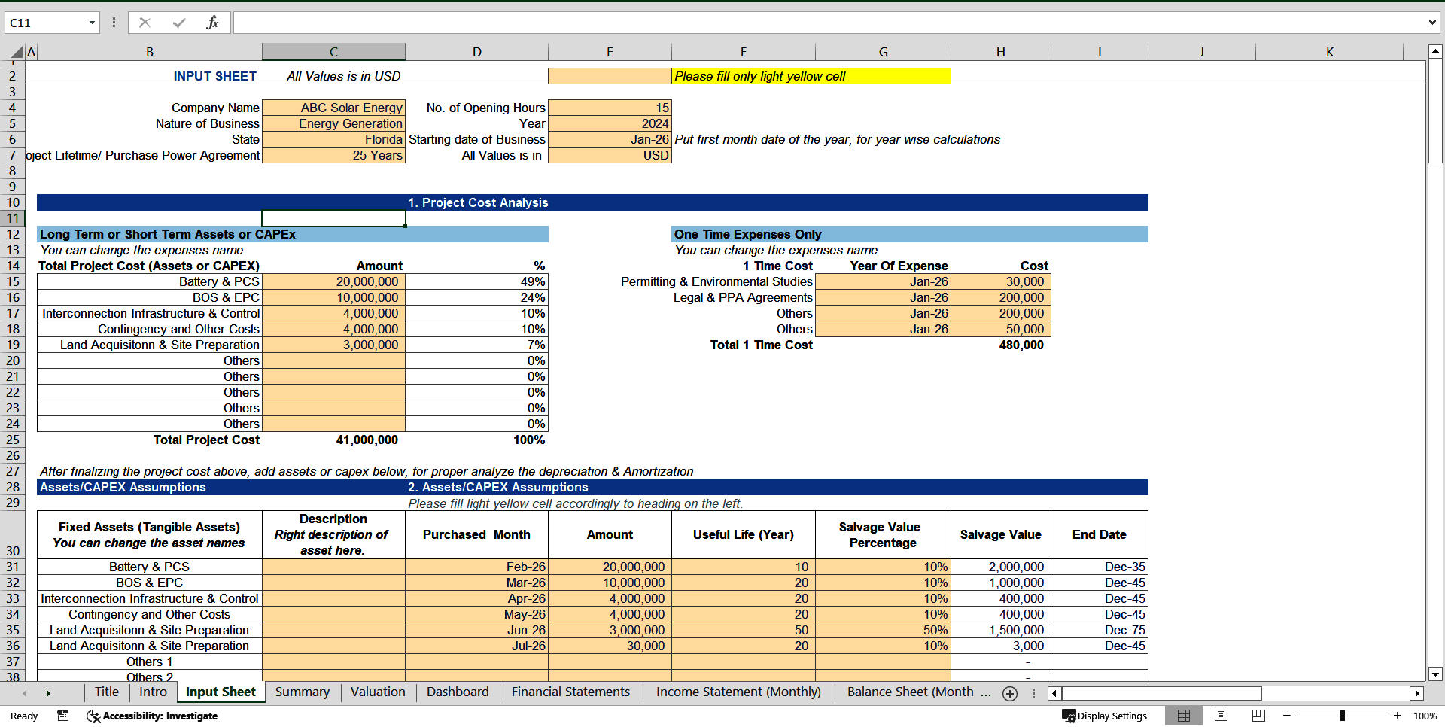The height and width of the screenshot is (727, 1445).
Task: Open Accessibility: Investigate checker
Action: (x=152, y=716)
